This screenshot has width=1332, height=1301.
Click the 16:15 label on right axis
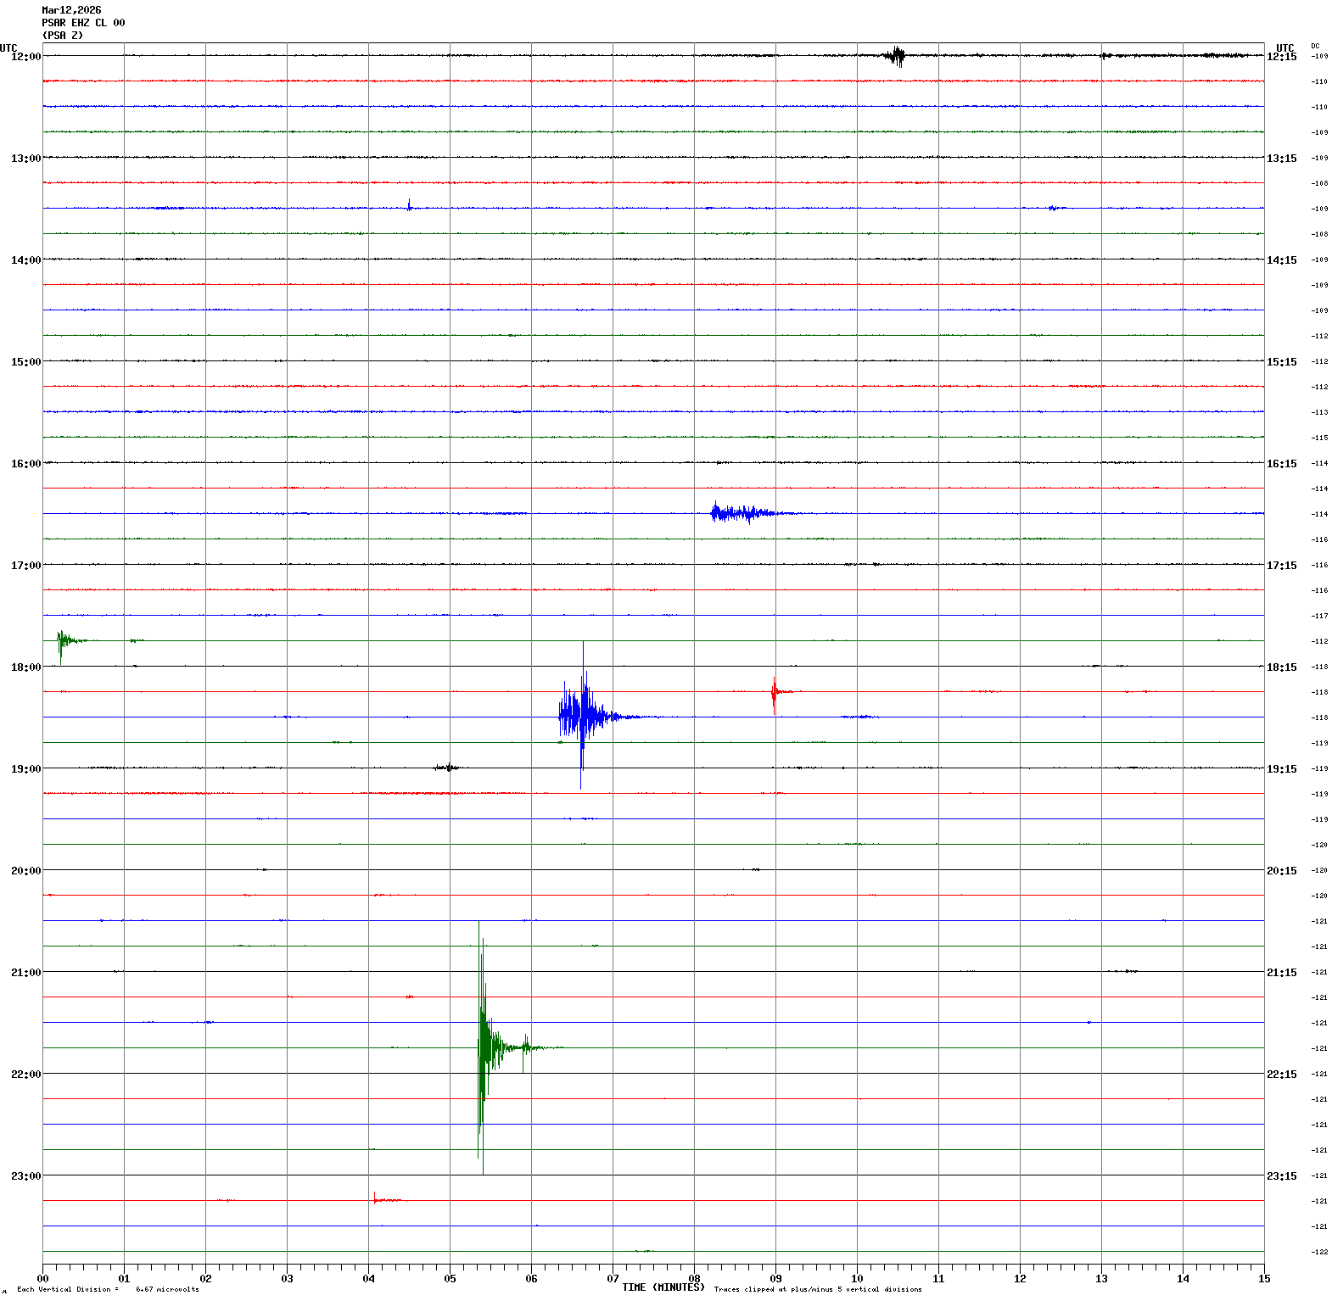pos(1281,464)
